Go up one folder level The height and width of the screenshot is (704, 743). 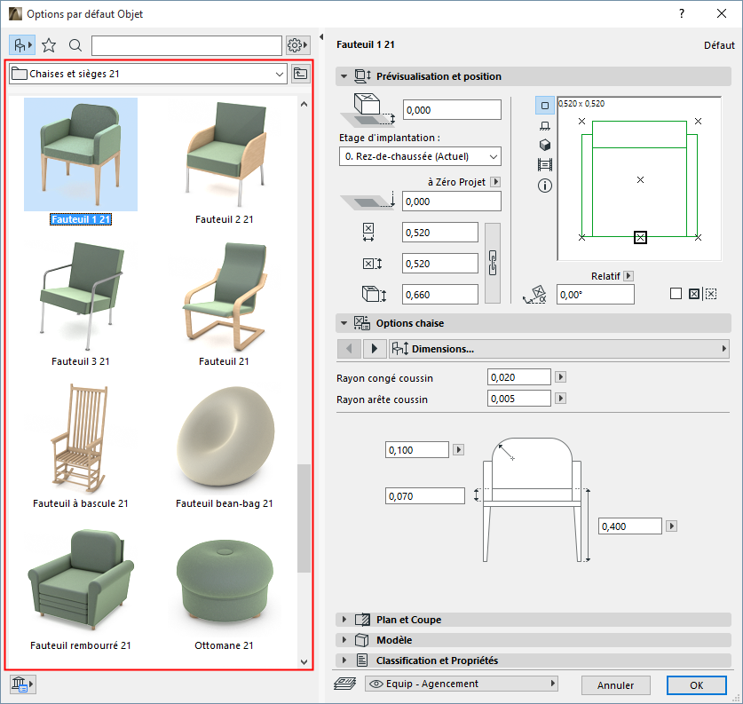(301, 74)
